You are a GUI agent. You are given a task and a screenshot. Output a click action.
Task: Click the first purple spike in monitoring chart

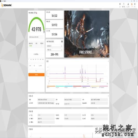pyautogui.click(x=65, y=70)
